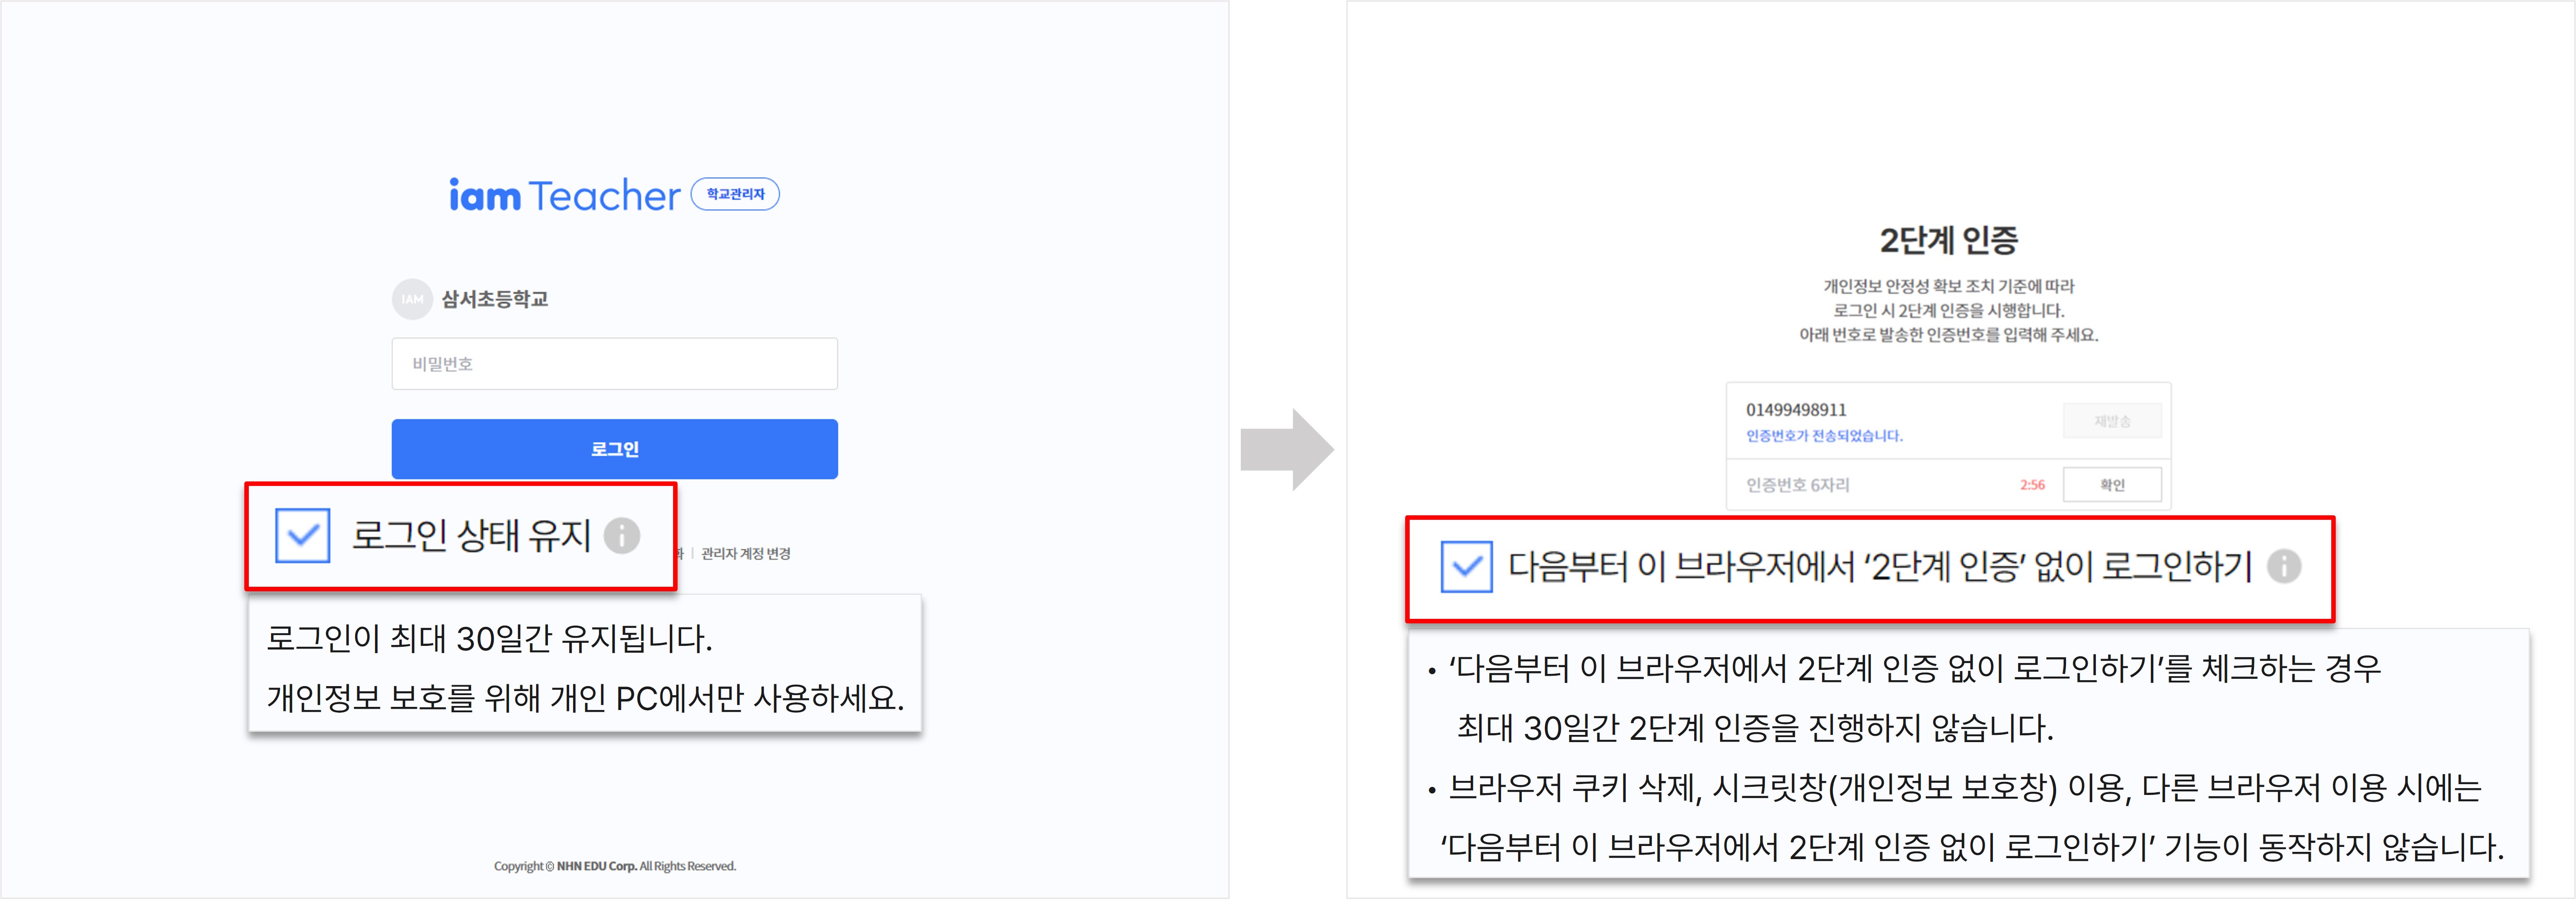Click the red 2:56 countdown timer
The width and height of the screenshot is (2576, 902).
[2032, 485]
